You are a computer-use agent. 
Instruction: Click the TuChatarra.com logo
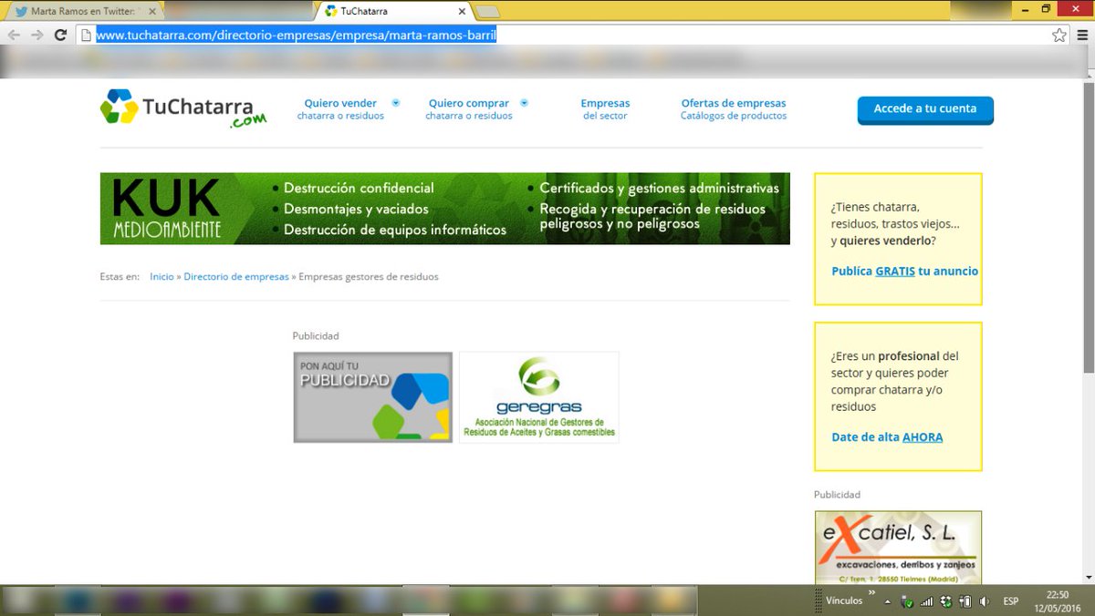[183, 108]
